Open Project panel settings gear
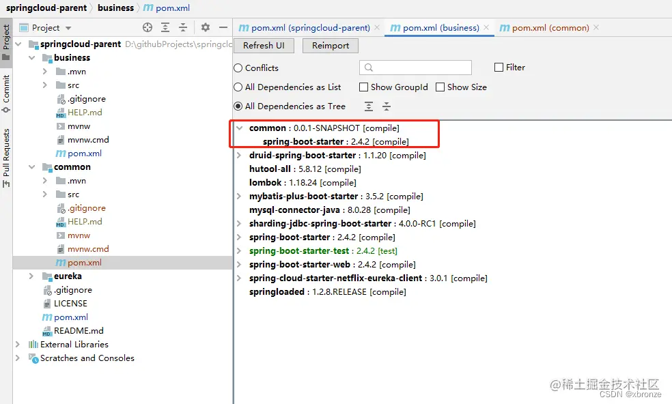The height and width of the screenshot is (404, 672). [206, 27]
